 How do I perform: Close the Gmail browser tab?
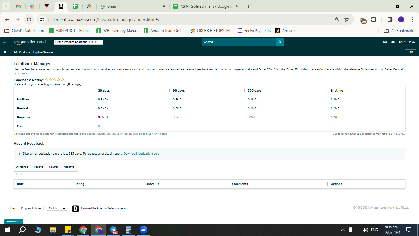[x=164, y=6]
